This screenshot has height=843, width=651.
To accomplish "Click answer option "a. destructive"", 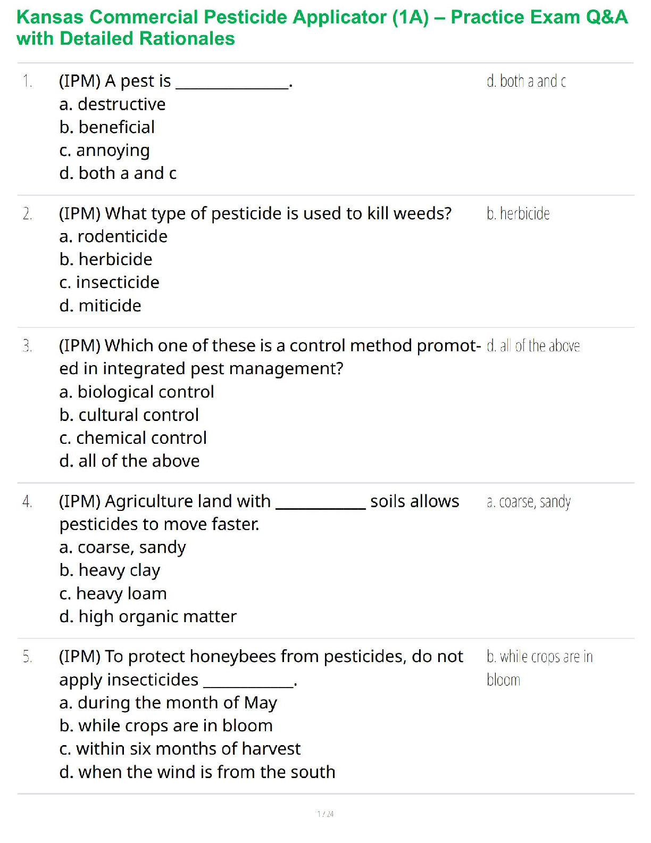I will [x=112, y=104].
